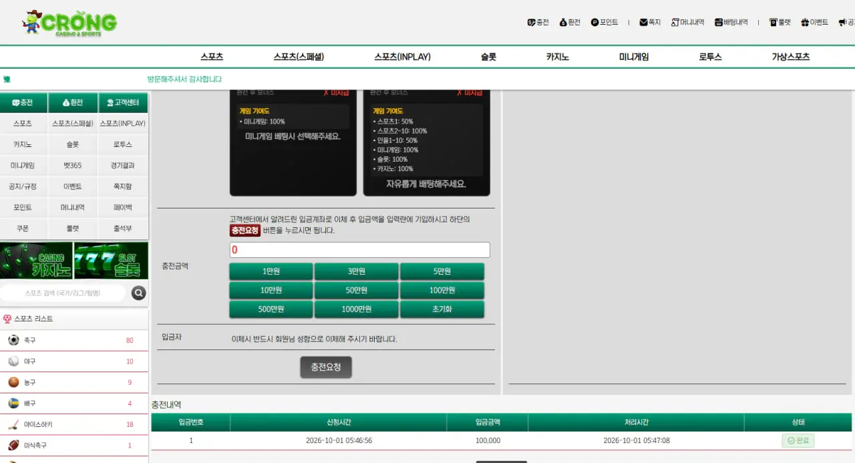The image size is (855, 463).
Task: Select the 자유롭게 배팅해주세요 bonus card
Action: (427, 142)
